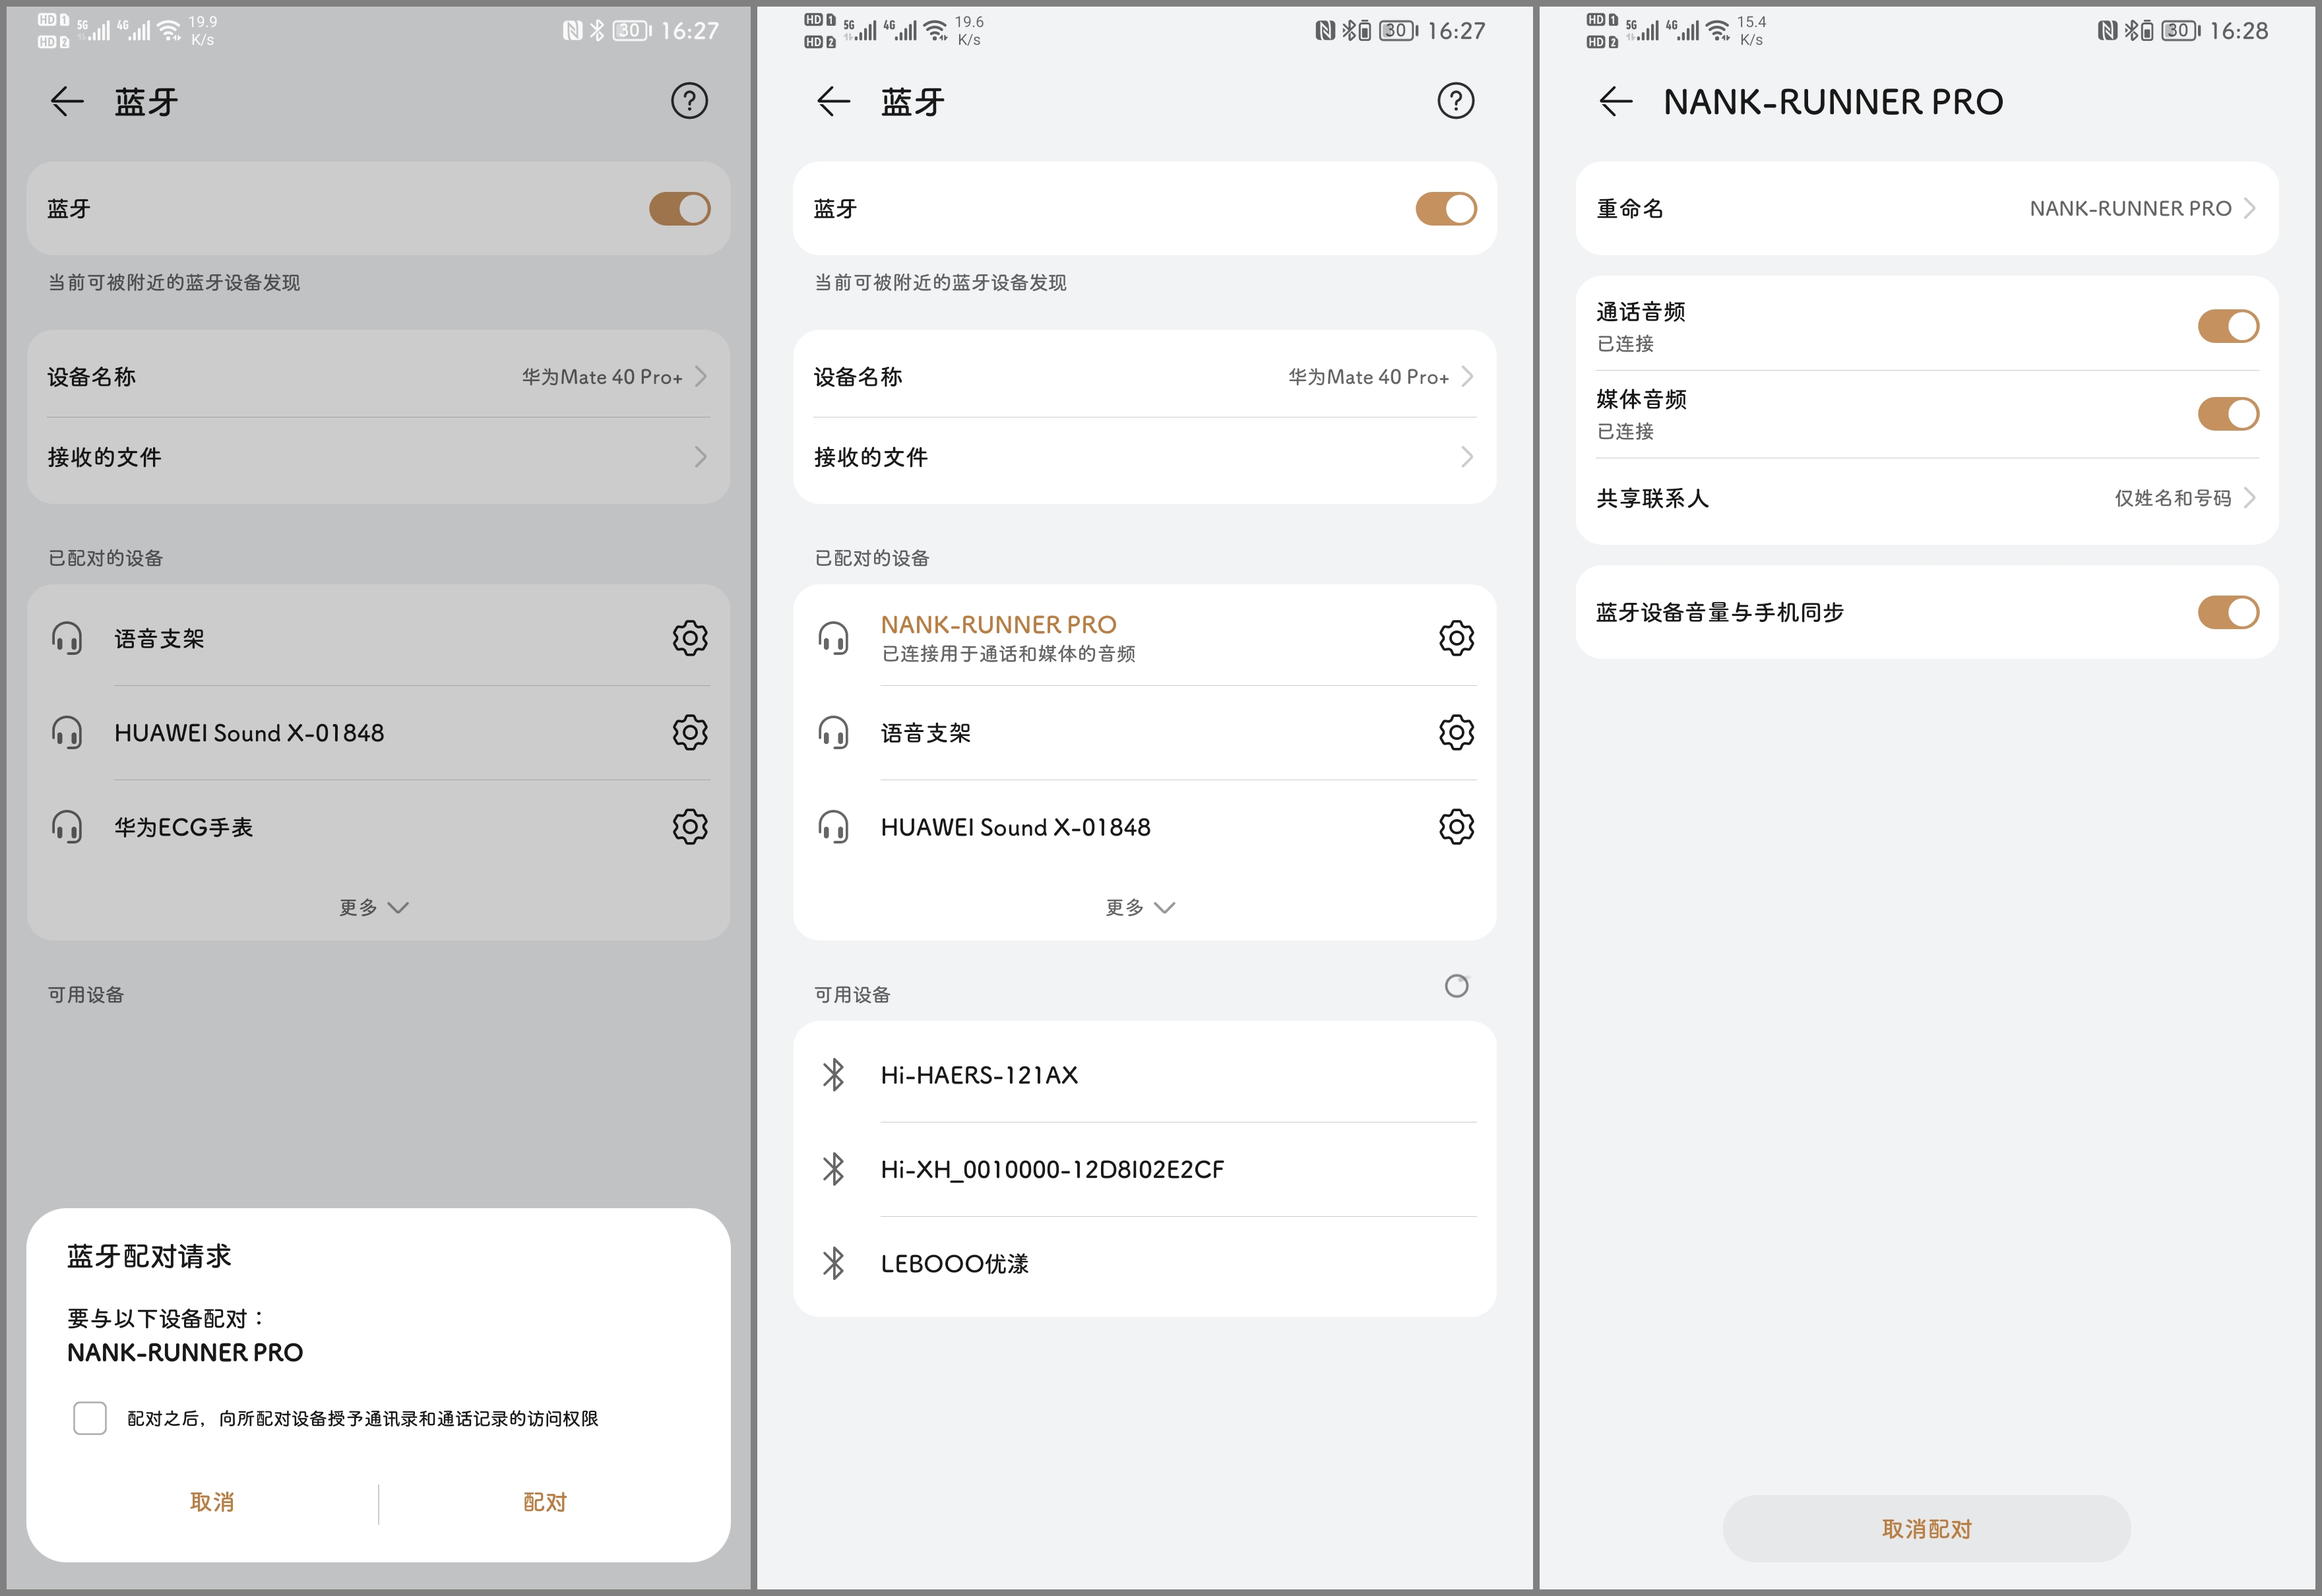The image size is (2322, 1596).
Task: Tap Bluetooth icon beside Hi-XH_0010000-12D8I02E2CF
Action: (x=833, y=1169)
